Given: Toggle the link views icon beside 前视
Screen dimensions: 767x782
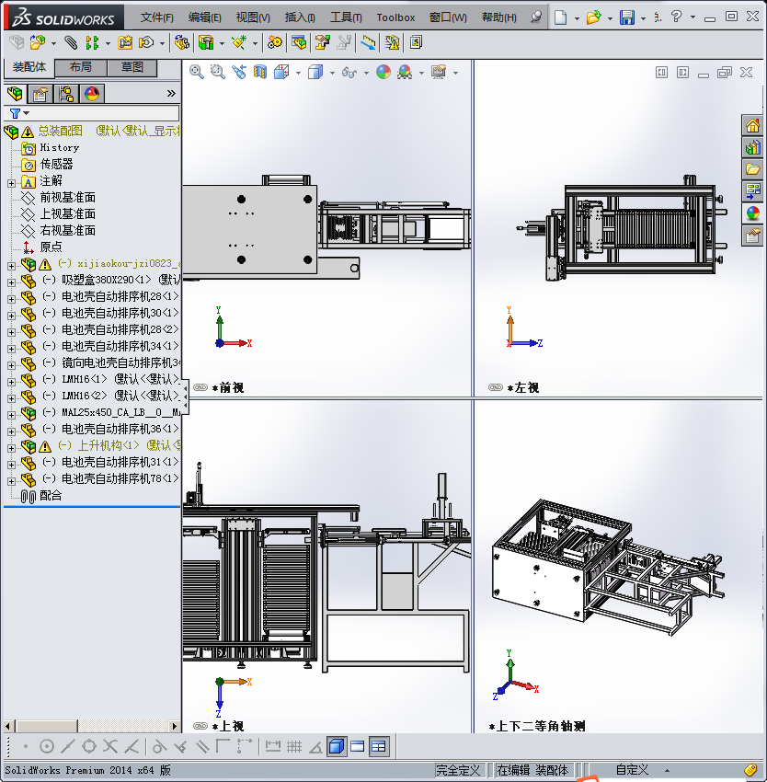Looking at the screenshot, I should point(200,387).
